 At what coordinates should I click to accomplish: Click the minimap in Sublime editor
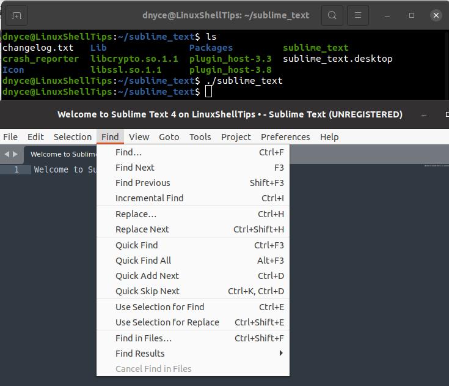tap(437, 166)
